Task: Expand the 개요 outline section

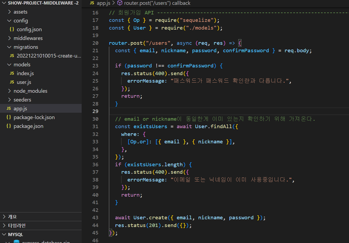Action: click(41, 217)
